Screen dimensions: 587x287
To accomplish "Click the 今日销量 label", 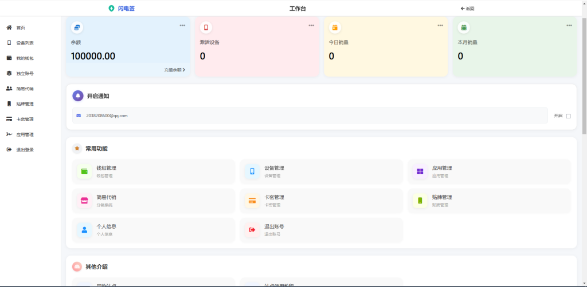I will [339, 42].
